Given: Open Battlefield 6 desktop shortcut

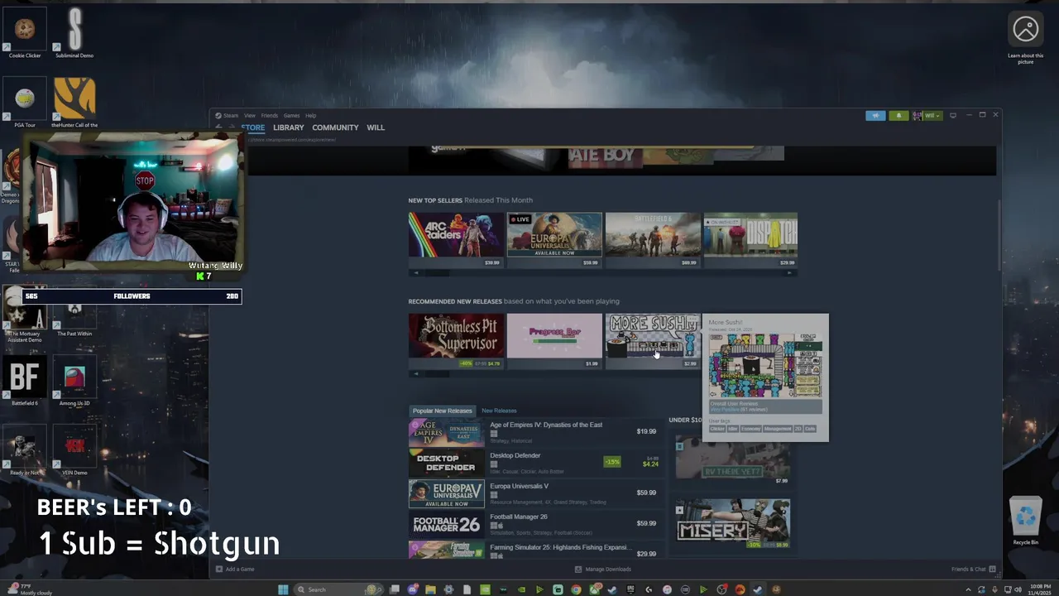Looking at the screenshot, I should click(x=25, y=381).
